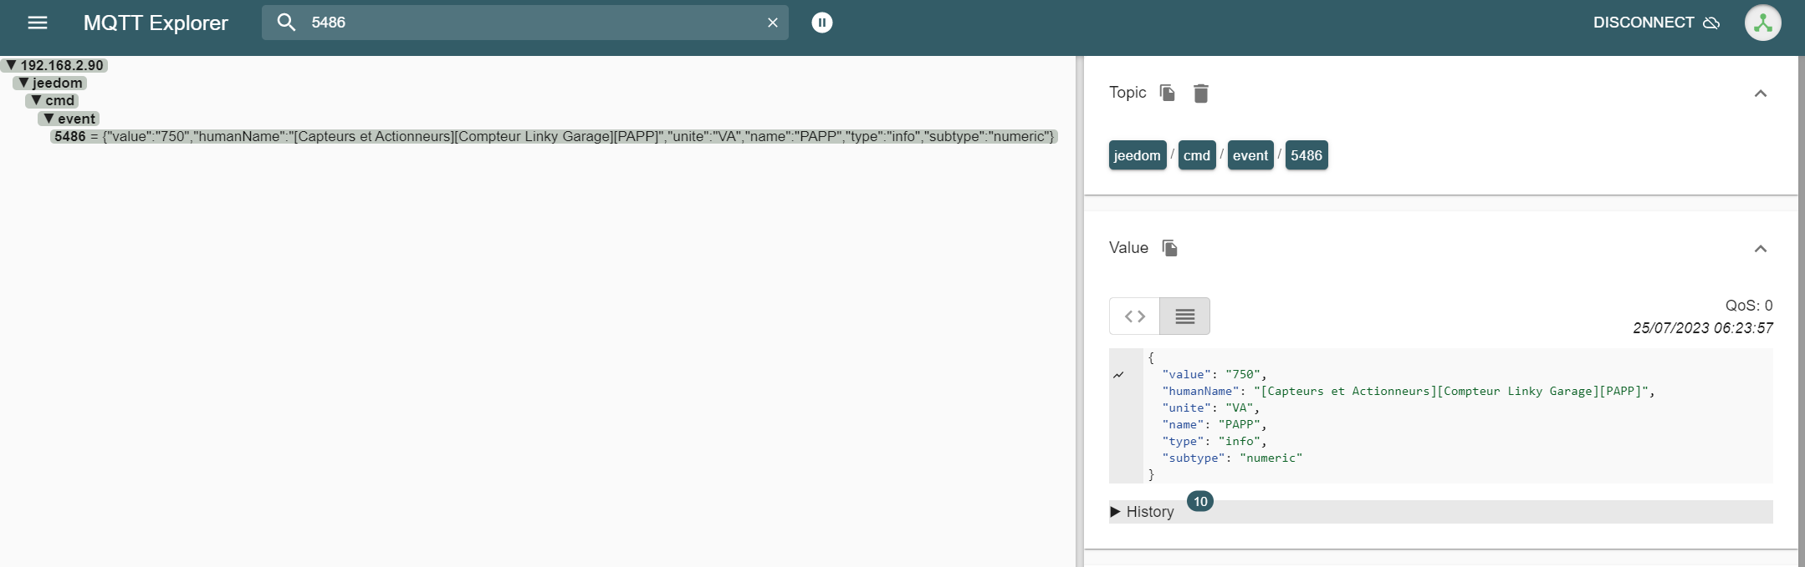Click the "unite": "VA" line
Viewport: 1805px width, 567px height.
[1210, 408]
